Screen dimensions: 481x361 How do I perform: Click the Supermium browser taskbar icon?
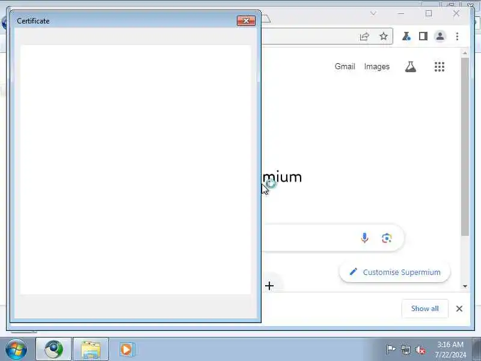coord(54,349)
